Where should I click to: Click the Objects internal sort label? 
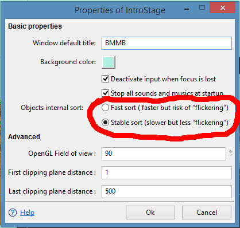tap(52, 108)
